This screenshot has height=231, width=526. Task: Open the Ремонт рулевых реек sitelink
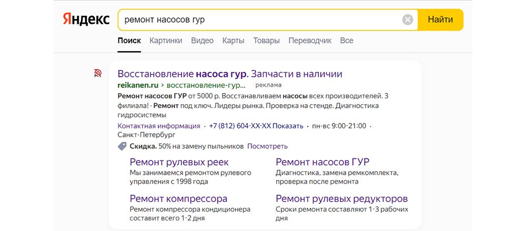[179, 162]
